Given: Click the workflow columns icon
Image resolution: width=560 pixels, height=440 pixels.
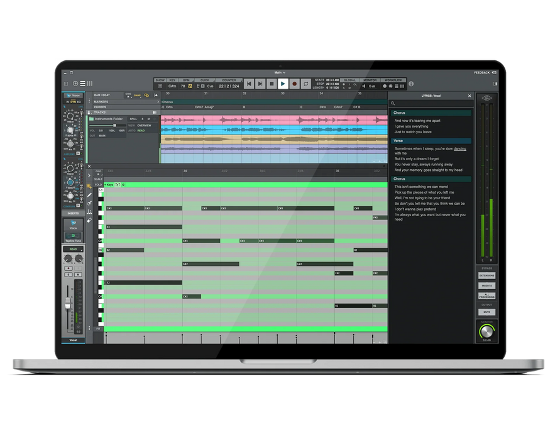Looking at the screenshot, I should tap(402, 86).
